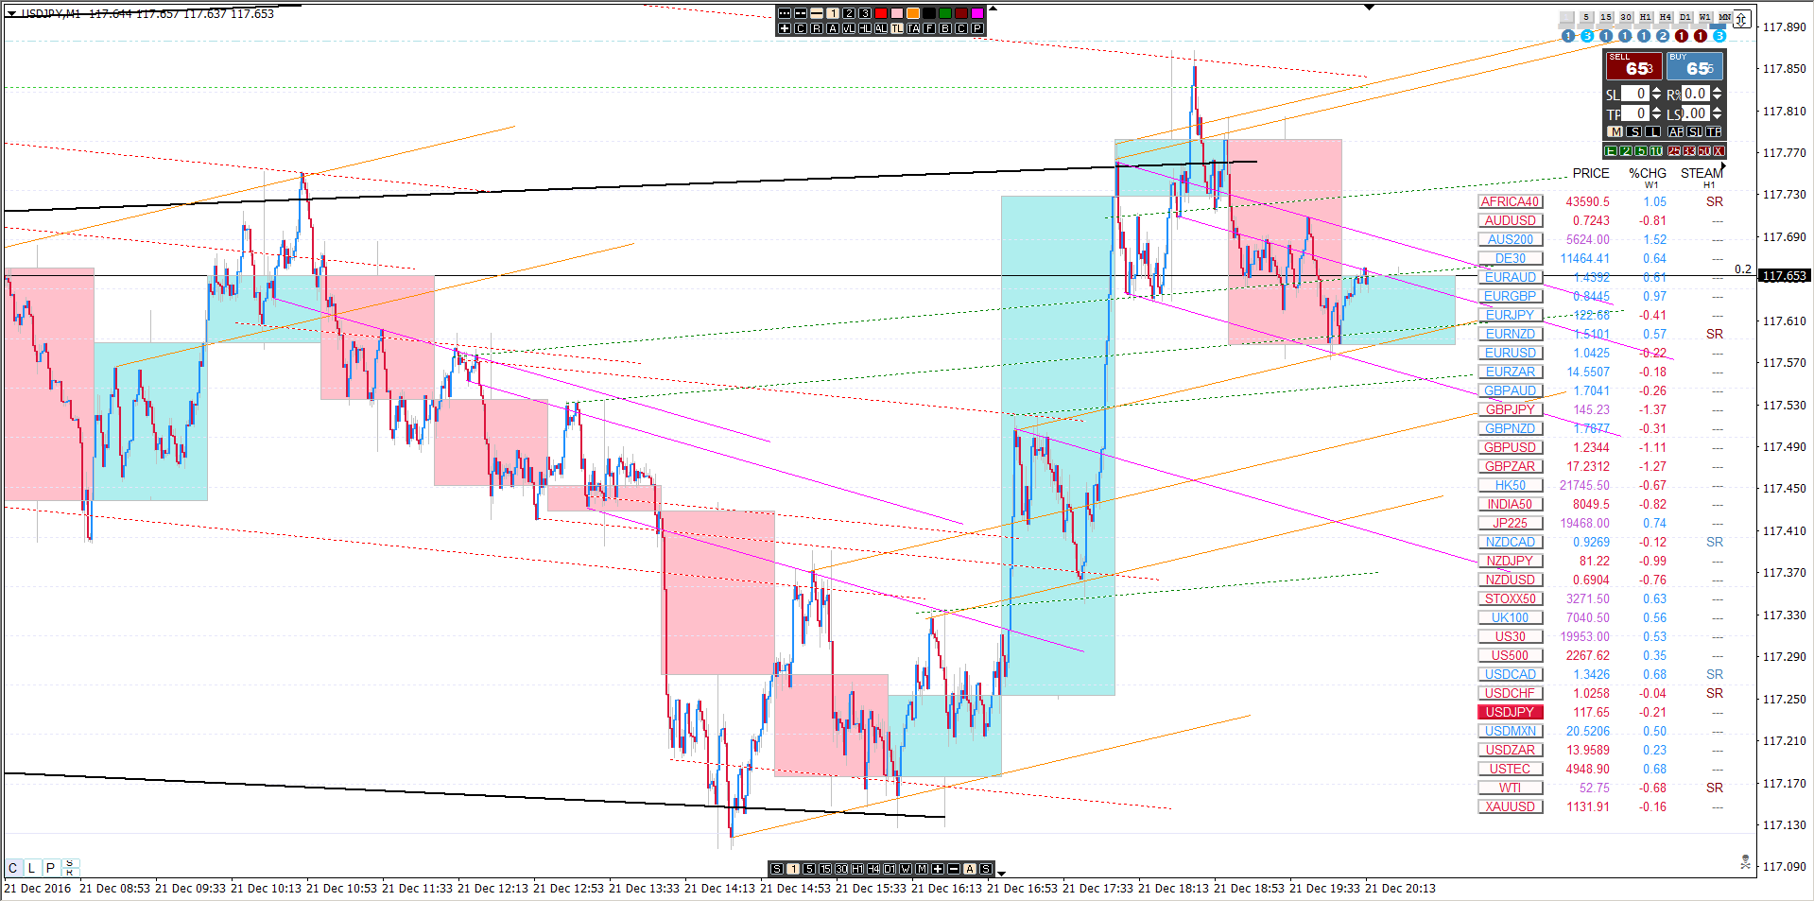Click the TP field stepper arrows
Screen dimensions: 1814x901
pyautogui.click(x=1656, y=113)
